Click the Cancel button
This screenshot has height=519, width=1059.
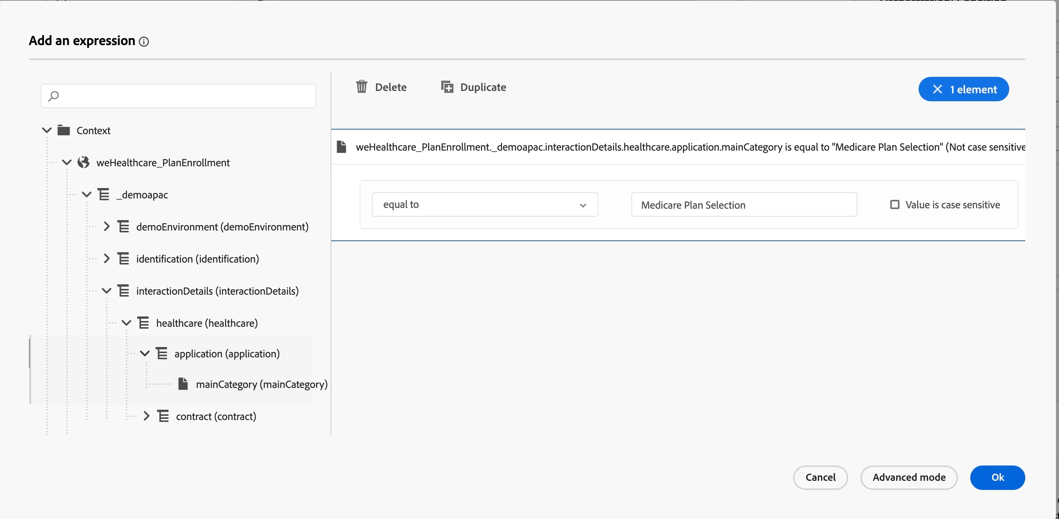[x=820, y=477]
